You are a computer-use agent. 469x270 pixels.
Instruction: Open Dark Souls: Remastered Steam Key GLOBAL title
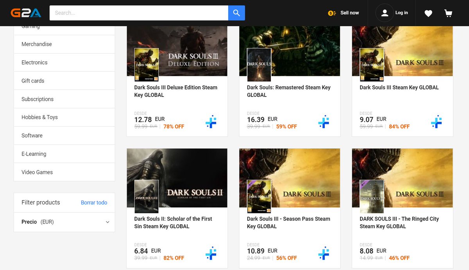[289, 91]
